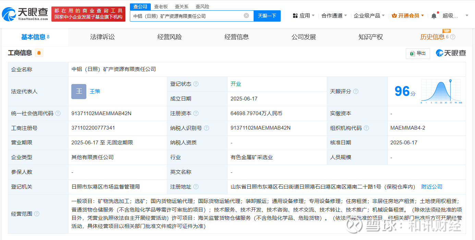475x240 pixels.
Task: Export data with the 导出 button
Action: (418, 53)
